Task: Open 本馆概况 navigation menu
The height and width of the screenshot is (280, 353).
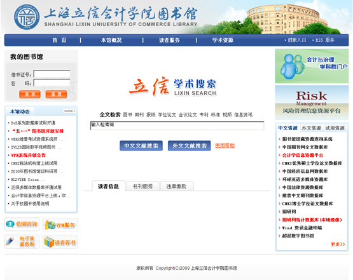Action: [x=111, y=40]
